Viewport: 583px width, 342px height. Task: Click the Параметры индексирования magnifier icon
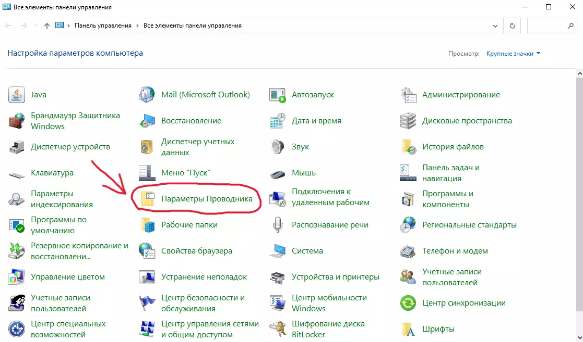pyautogui.click(x=16, y=199)
